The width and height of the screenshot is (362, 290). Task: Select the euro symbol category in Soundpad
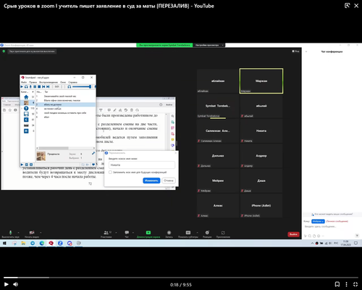click(x=26, y=120)
